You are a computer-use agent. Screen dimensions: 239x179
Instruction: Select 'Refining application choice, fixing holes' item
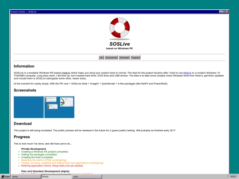(x=52, y=166)
